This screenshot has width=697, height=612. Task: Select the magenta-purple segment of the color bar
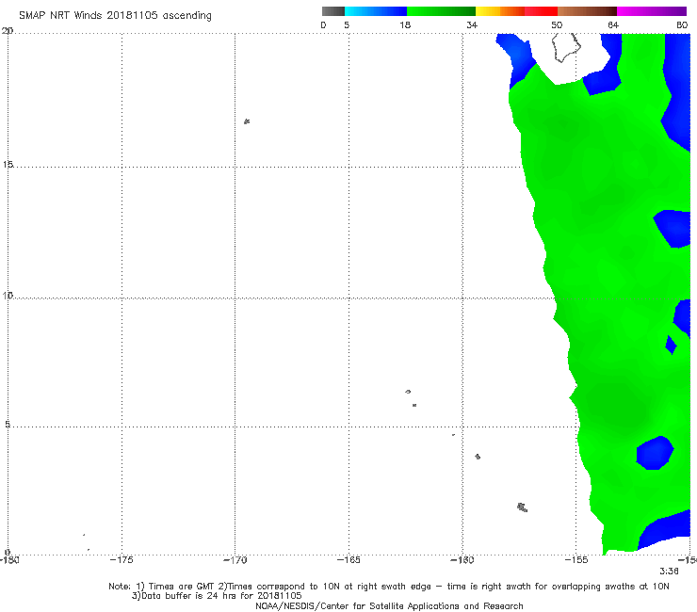pyautogui.click(x=652, y=11)
